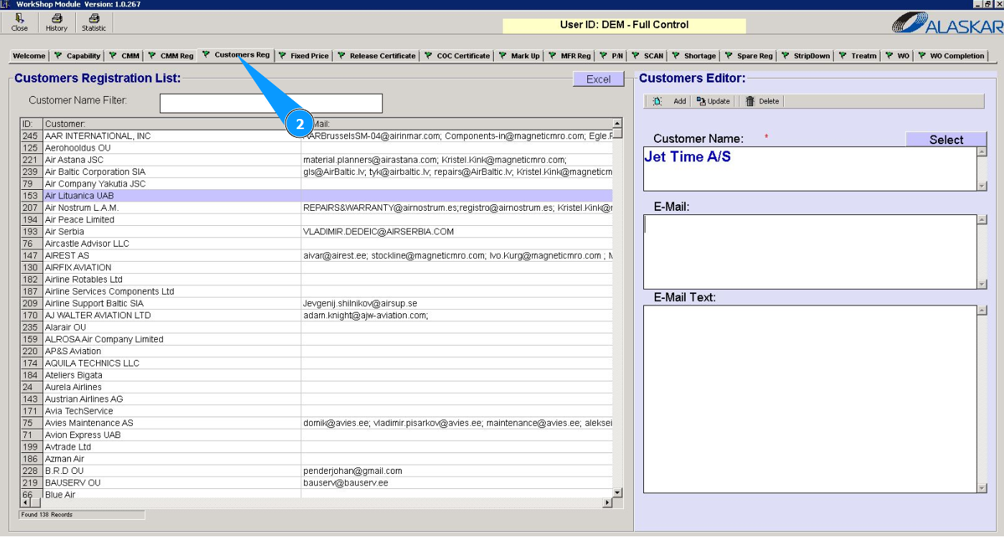Export the list with Excel button
This screenshot has width=1004, height=537.
598,80
